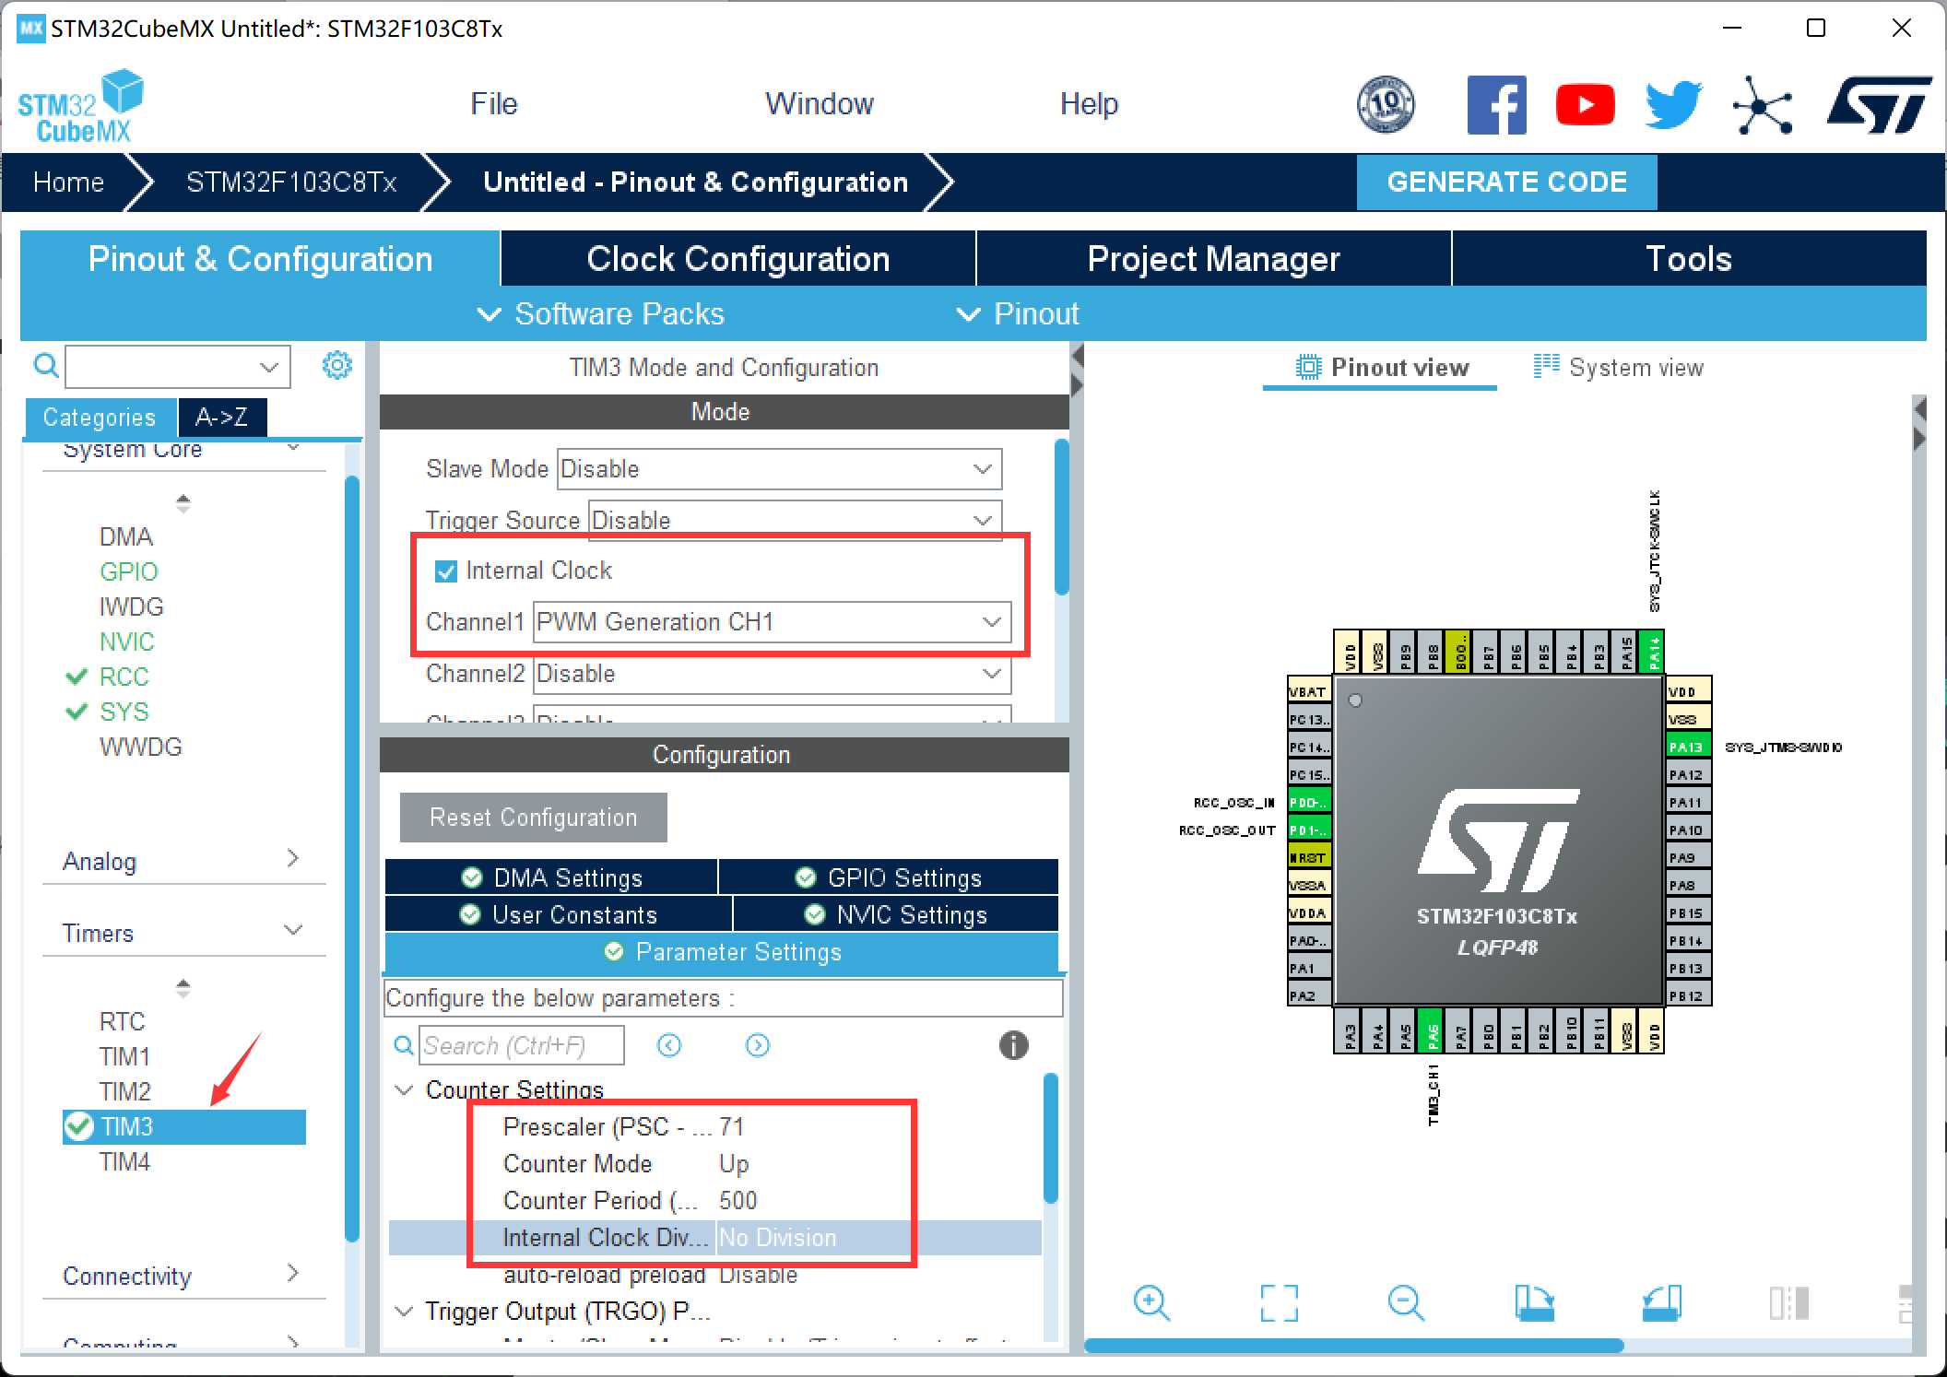
Task: Open the Channel2 dropdown
Action: (x=772, y=674)
